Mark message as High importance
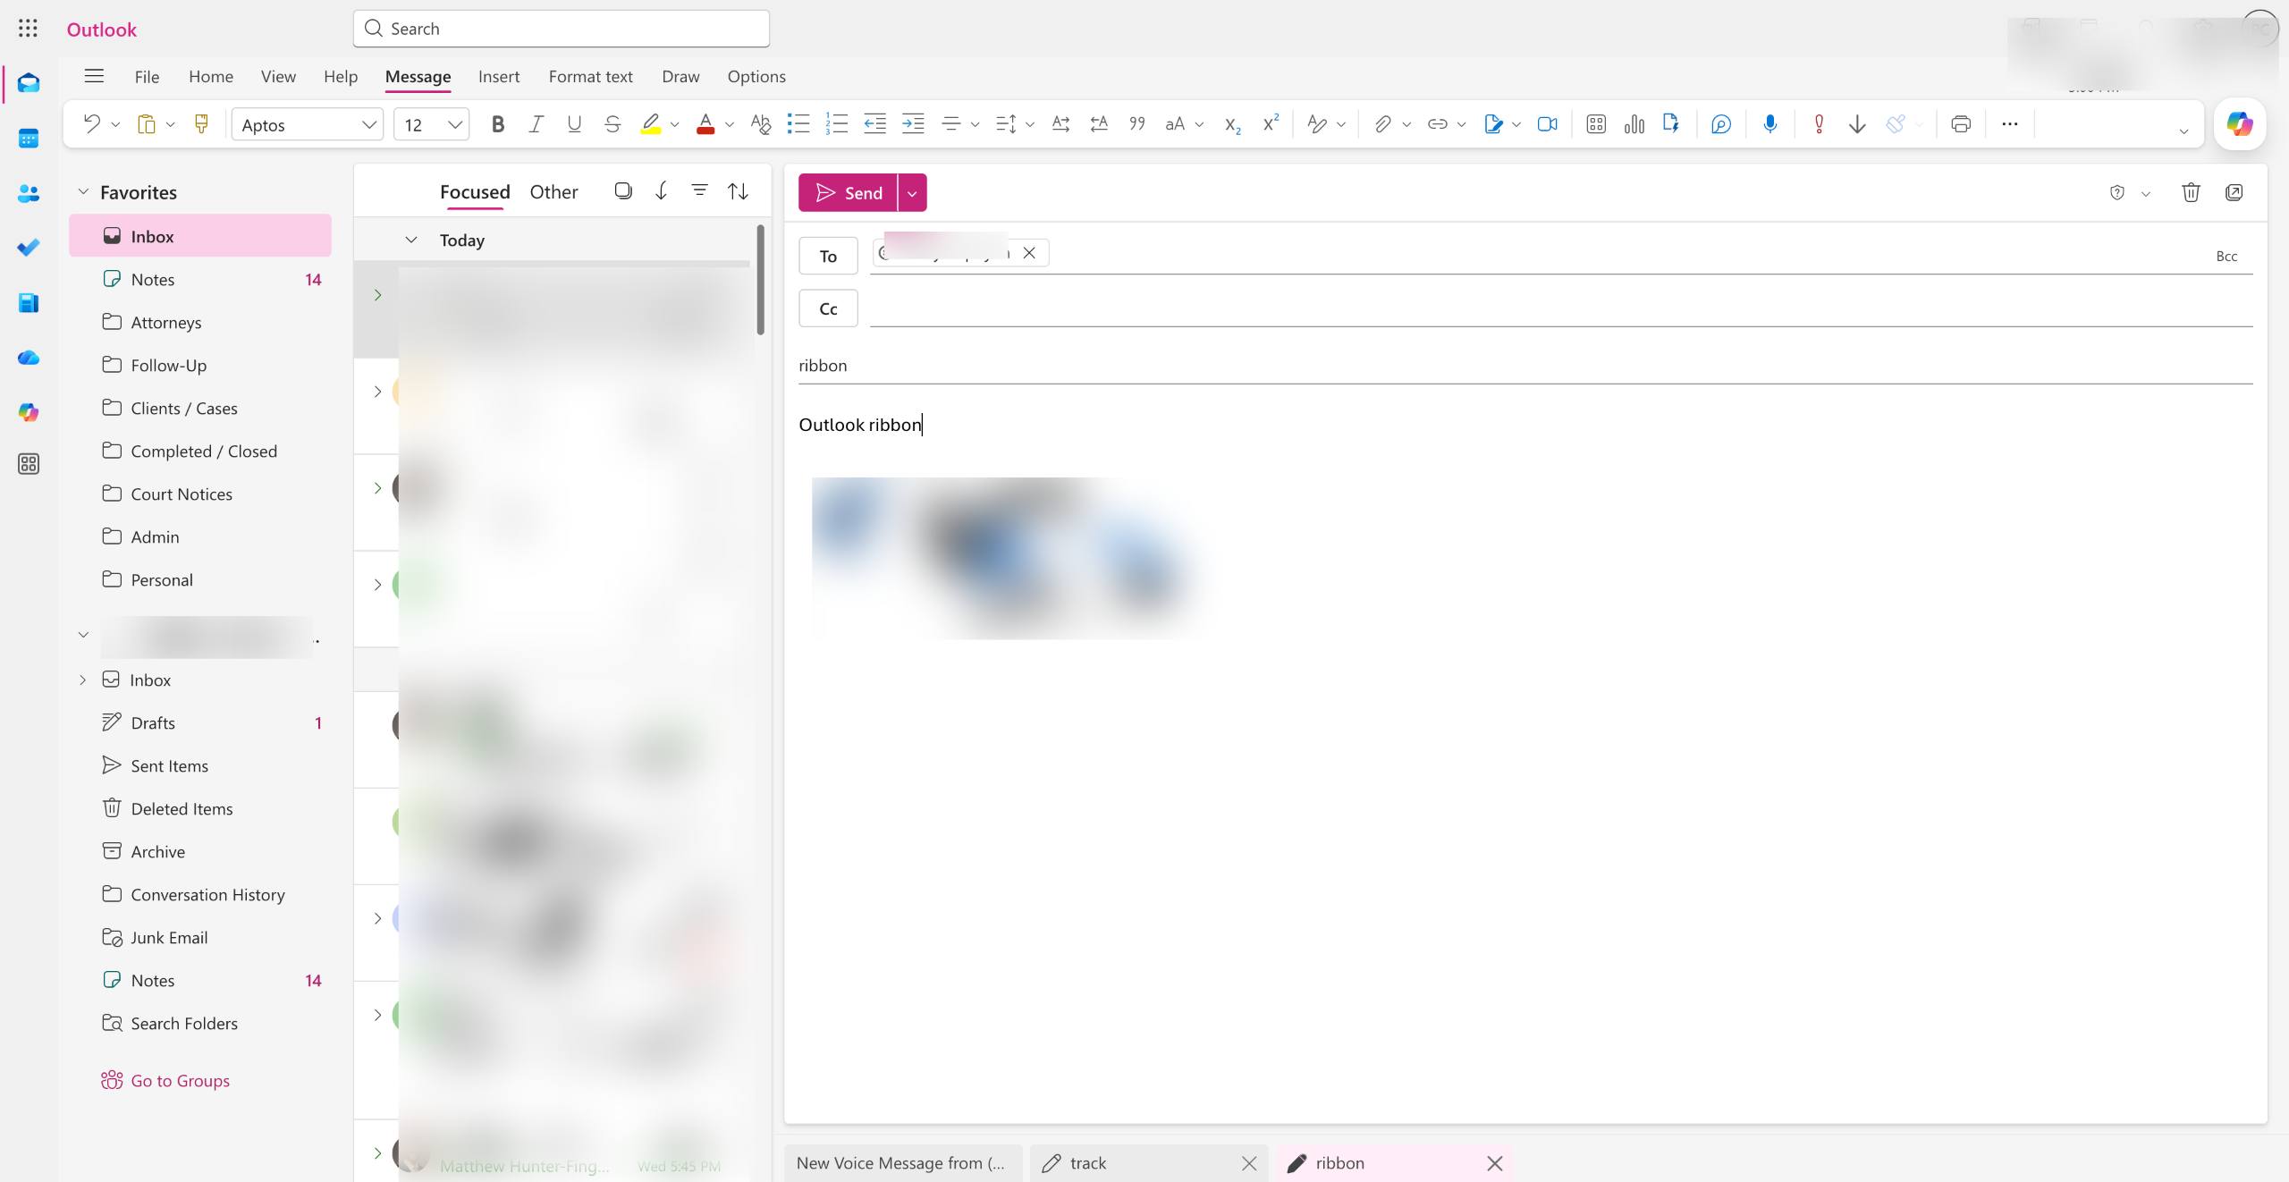This screenshot has width=2289, height=1182. coord(1819,124)
